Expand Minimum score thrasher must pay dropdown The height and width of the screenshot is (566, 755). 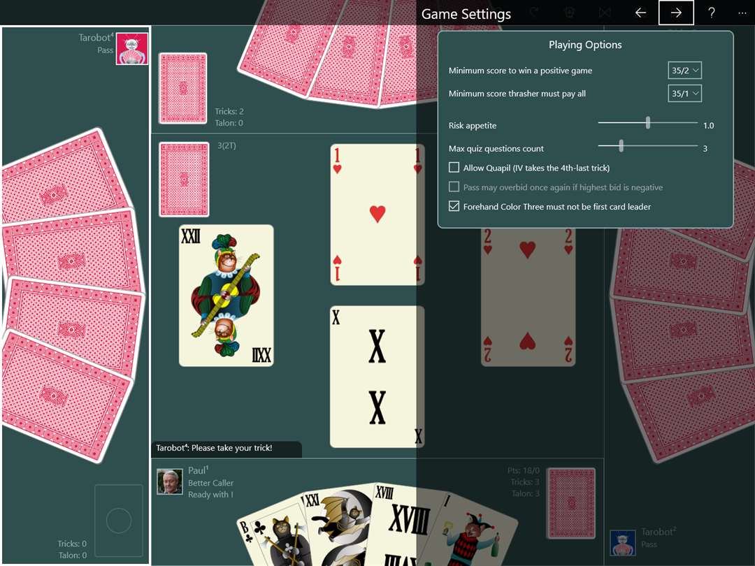[x=684, y=94]
